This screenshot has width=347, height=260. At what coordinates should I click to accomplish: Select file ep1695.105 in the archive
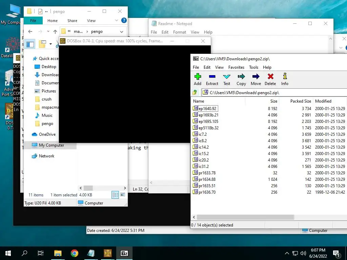point(208,122)
